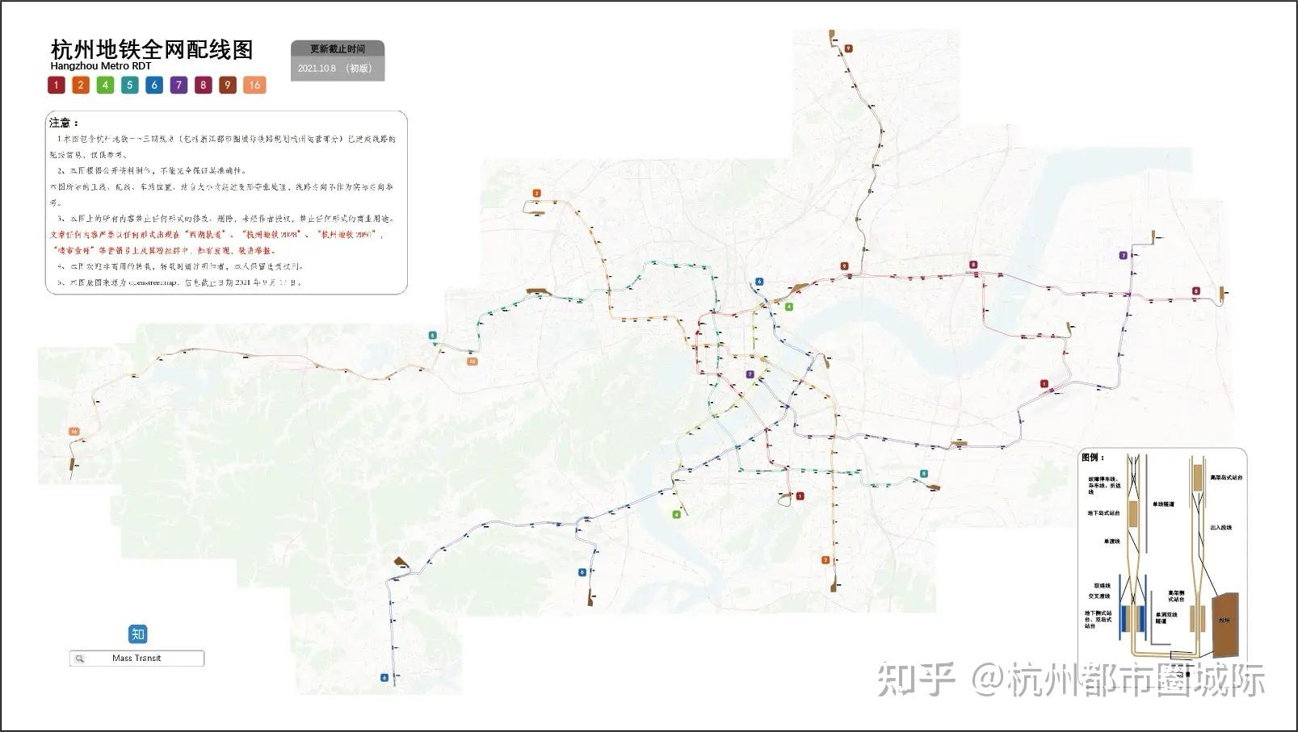1298x732 pixels.
Task: Click the red Line 1 badge under the title
Action: tap(56, 85)
